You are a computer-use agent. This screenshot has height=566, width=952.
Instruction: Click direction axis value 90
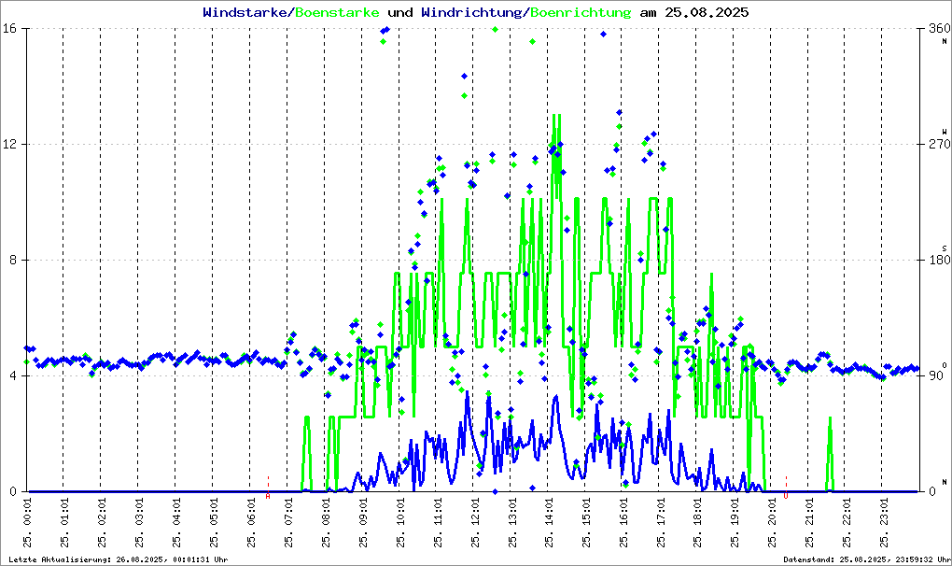[937, 375]
